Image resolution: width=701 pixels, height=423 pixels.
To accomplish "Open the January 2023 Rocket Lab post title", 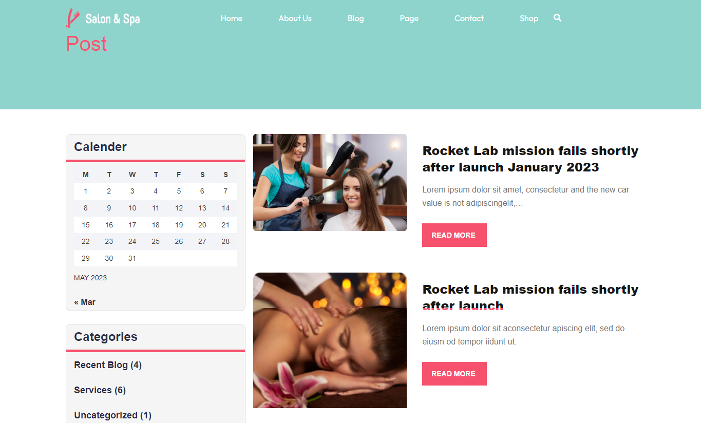I will pyautogui.click(x=531, y=159).
